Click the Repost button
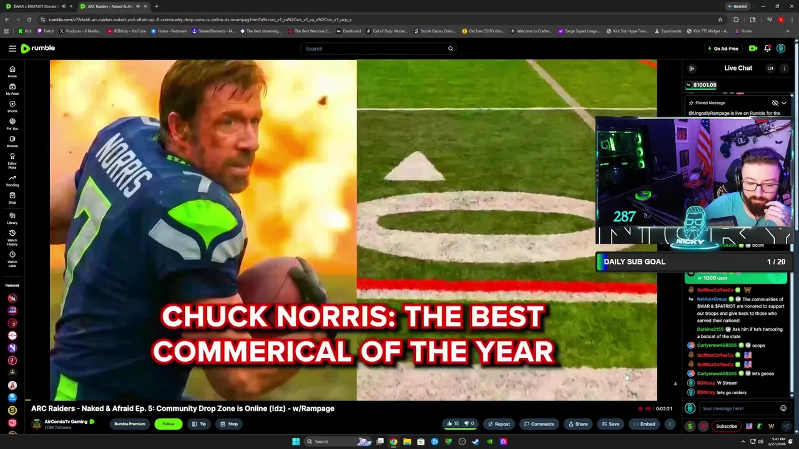This screenshot has width=799, height=449. [x=499, y=424]
